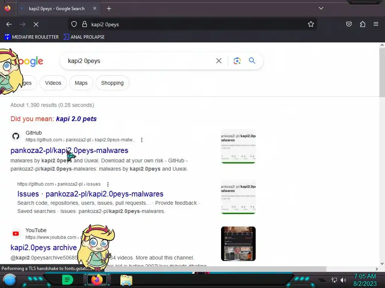The image size is (385, 288).
Task: Switch to Shopping results tab
Action: coord(112,83)
